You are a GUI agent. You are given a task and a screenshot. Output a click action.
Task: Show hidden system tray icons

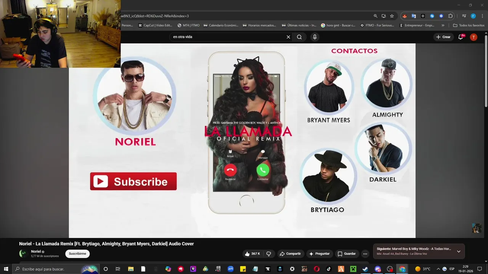438,269
